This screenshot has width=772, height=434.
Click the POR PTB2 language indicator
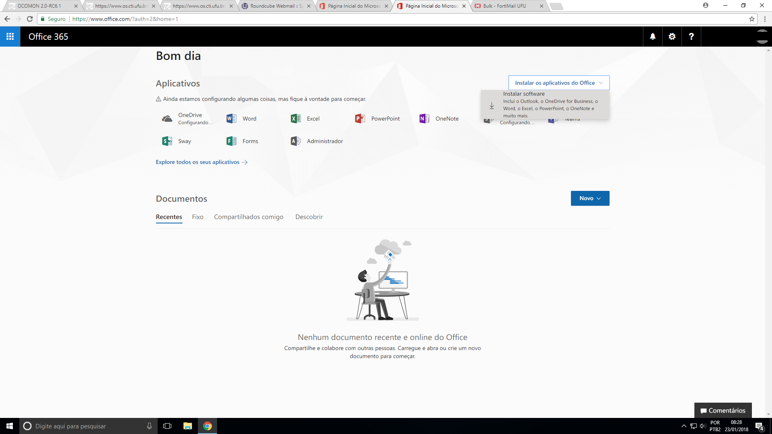[x=715, y=426]
